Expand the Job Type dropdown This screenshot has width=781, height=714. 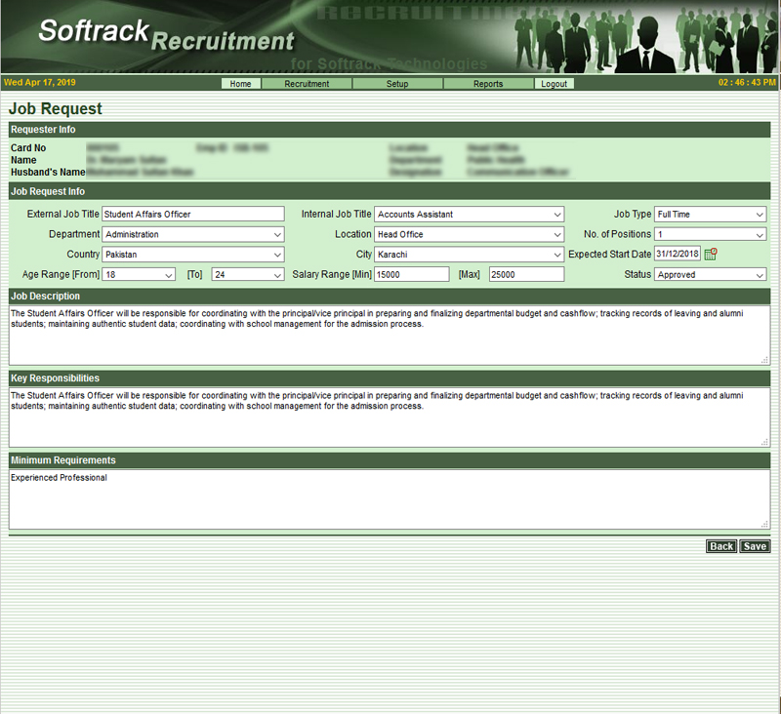pos(710,215)
